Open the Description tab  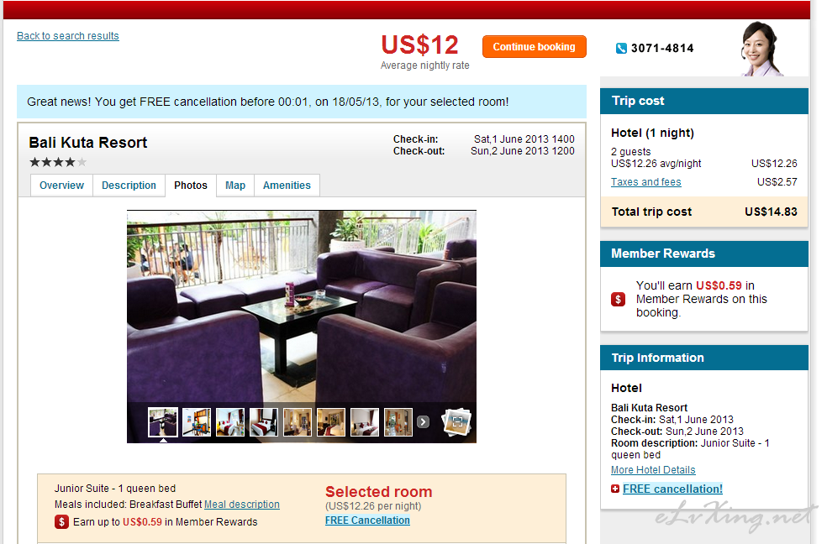[x=129, y=186]
